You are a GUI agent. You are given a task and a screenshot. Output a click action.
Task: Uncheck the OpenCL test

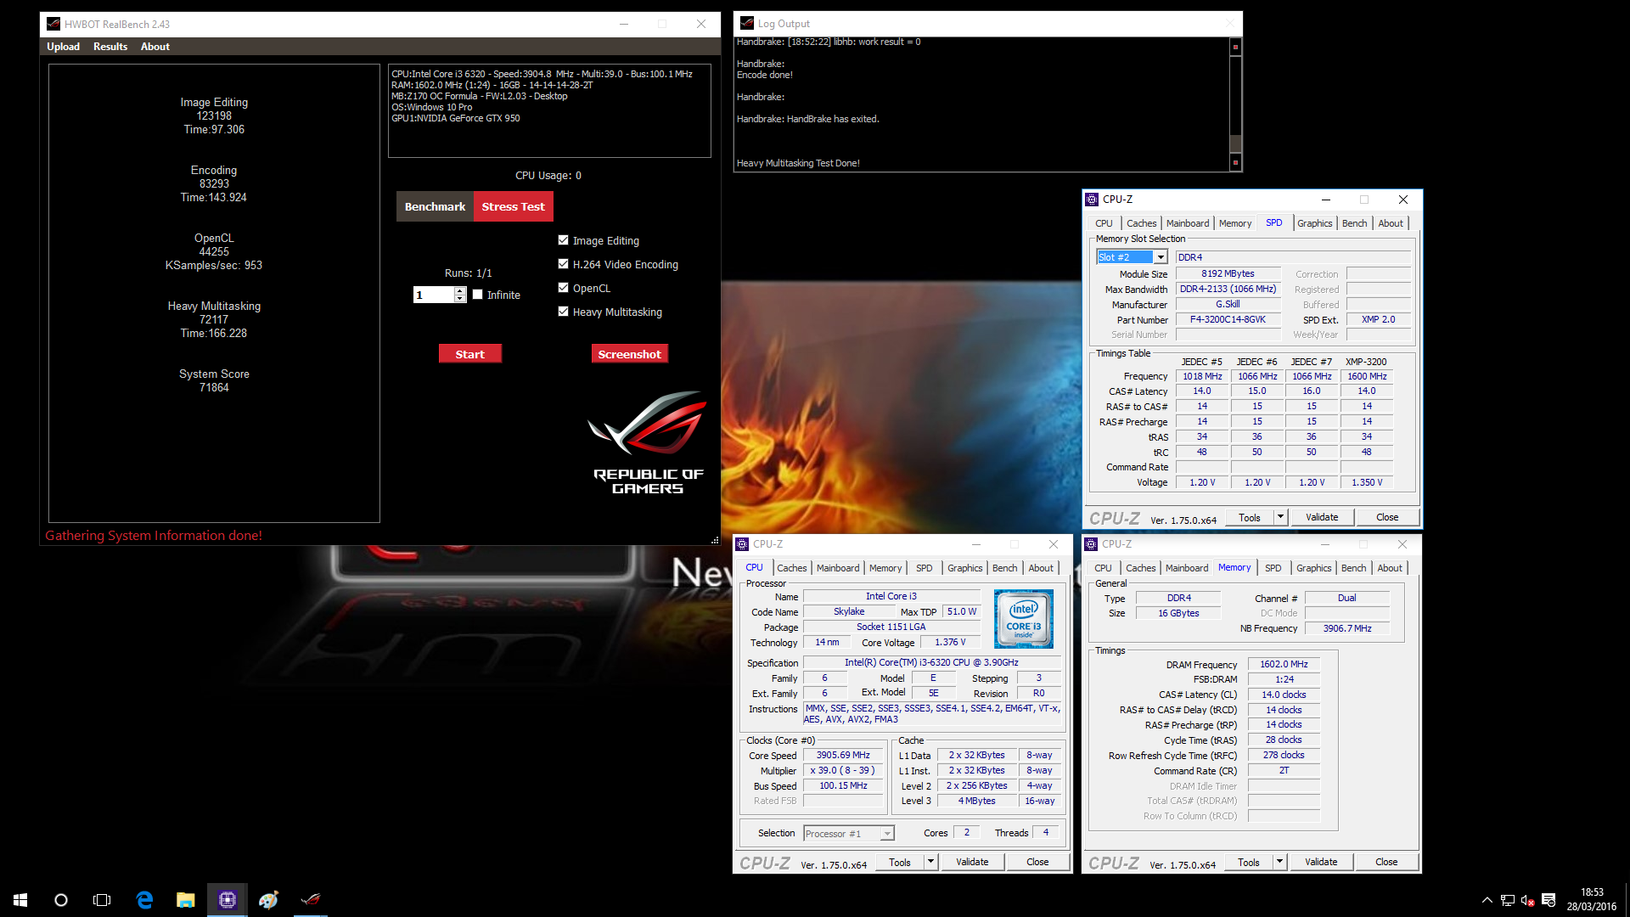pos(563,288)
